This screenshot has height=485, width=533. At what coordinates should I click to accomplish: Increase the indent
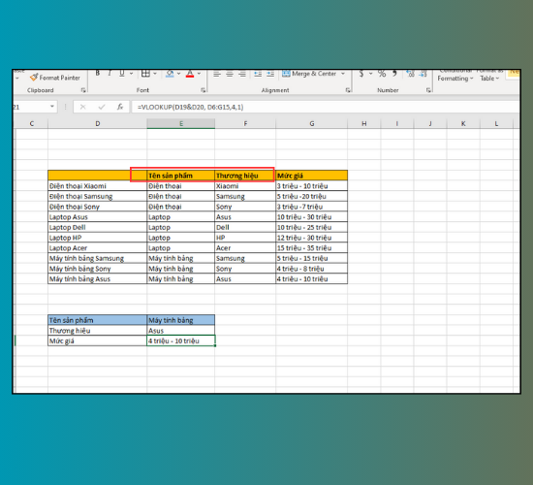(x=270, y=74)
